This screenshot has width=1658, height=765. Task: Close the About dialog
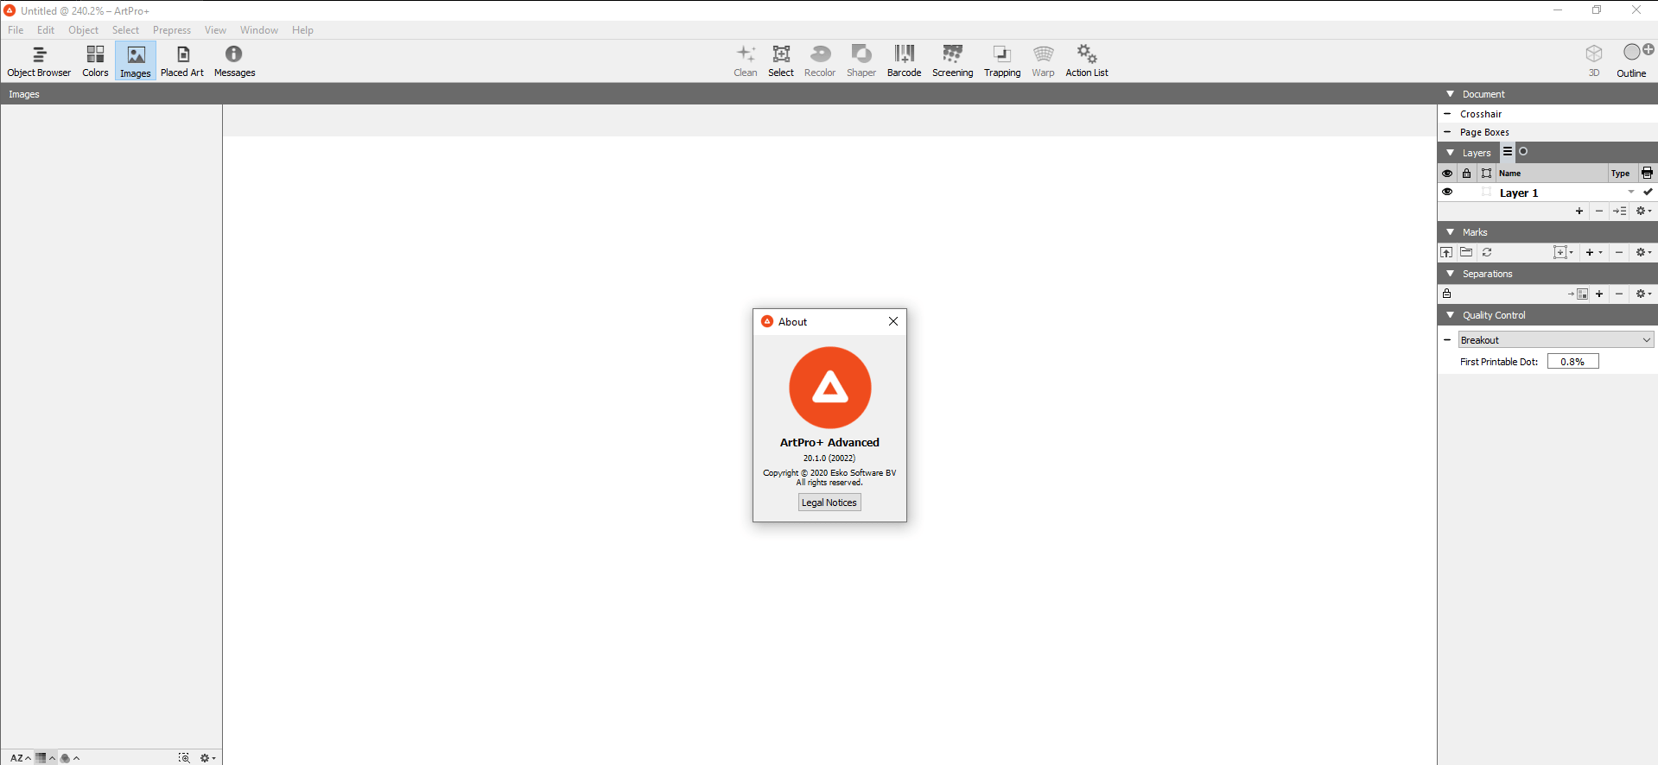tap(893, 321)
